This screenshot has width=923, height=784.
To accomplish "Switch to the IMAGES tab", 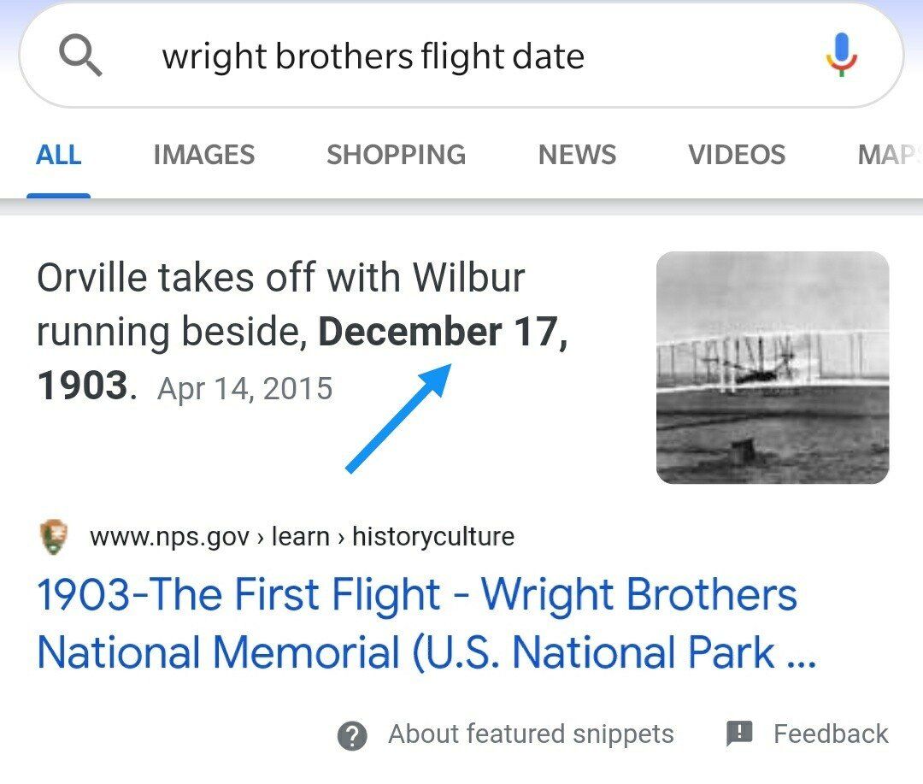I will (203, 155).
